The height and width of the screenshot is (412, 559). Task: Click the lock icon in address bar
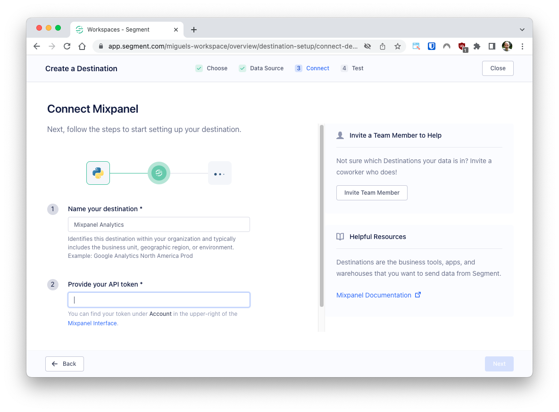[101, 46]
